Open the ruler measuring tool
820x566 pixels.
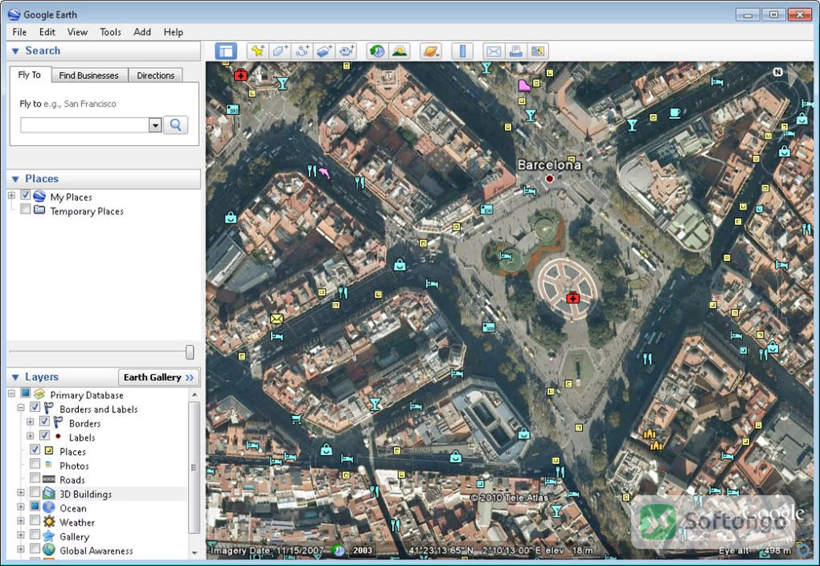tap(462, 51)
